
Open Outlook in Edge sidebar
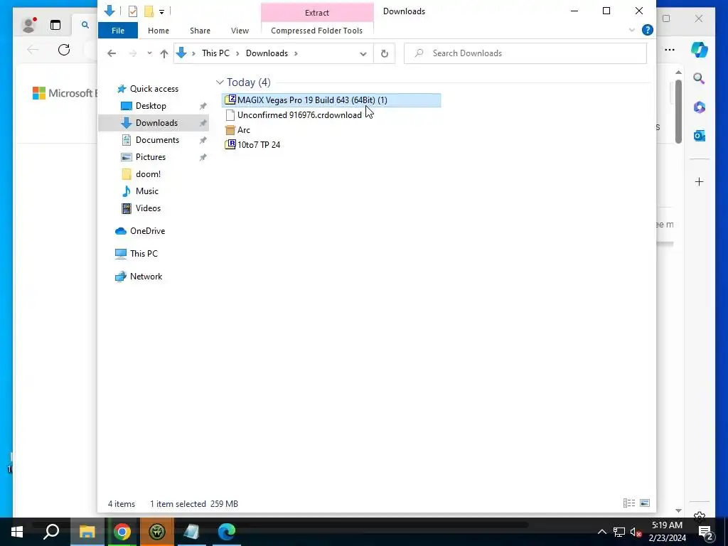pos(700,136)
